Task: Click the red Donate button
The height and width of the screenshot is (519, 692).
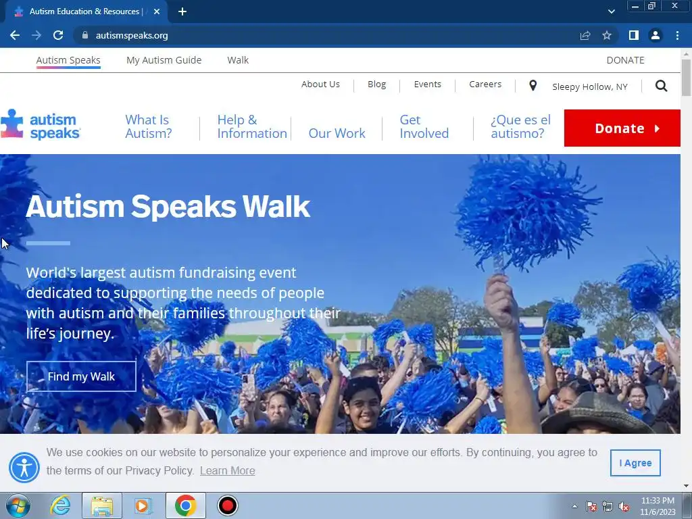Action: tap(622, 128)
